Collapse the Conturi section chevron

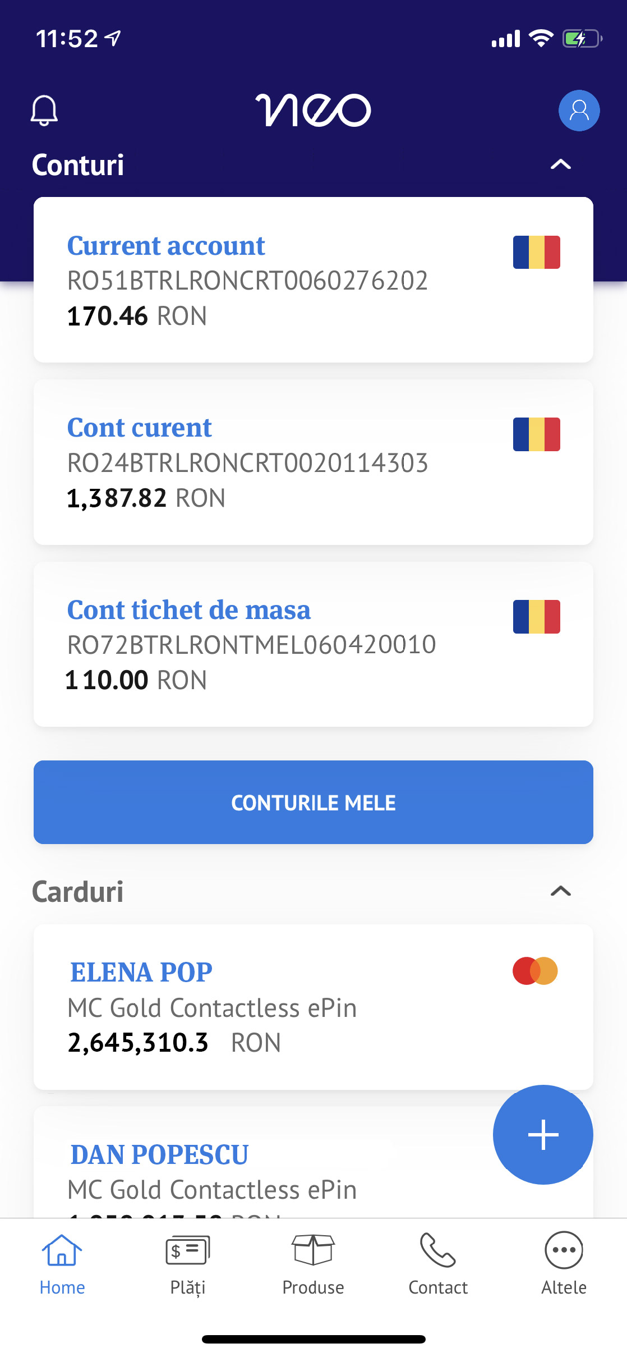(x=561, y=164)
